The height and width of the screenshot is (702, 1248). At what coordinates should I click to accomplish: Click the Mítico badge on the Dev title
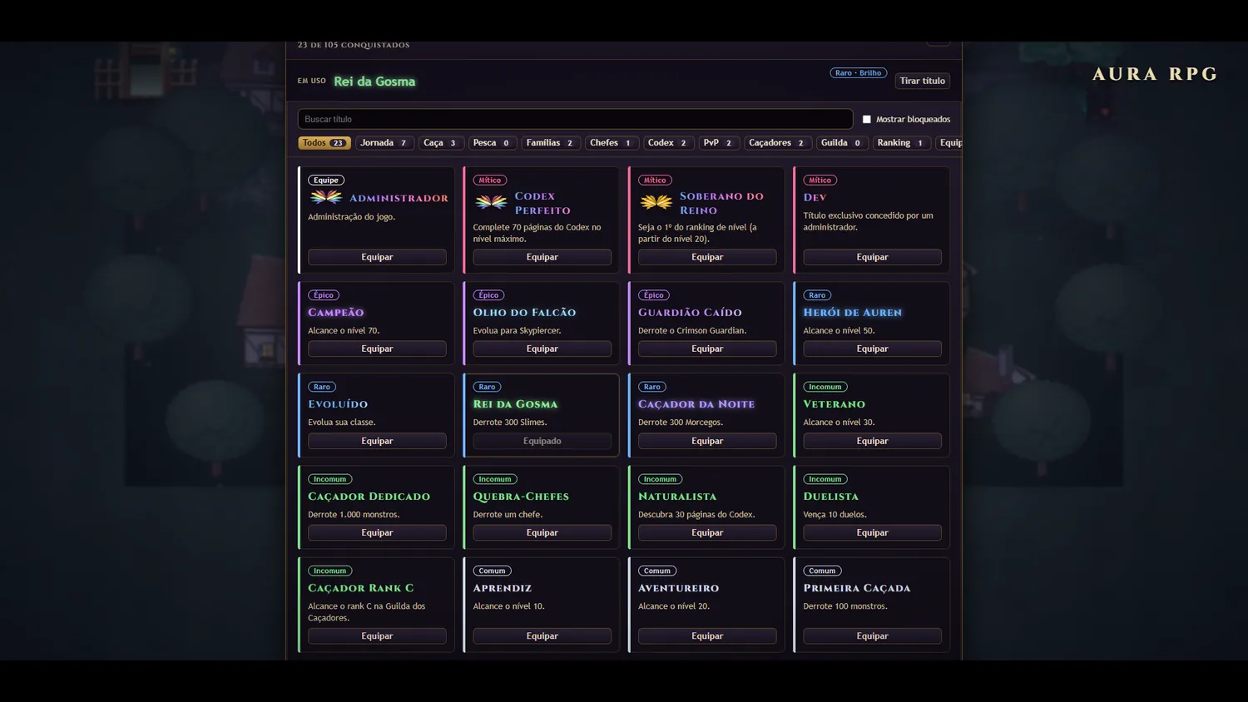pos(820,180)
